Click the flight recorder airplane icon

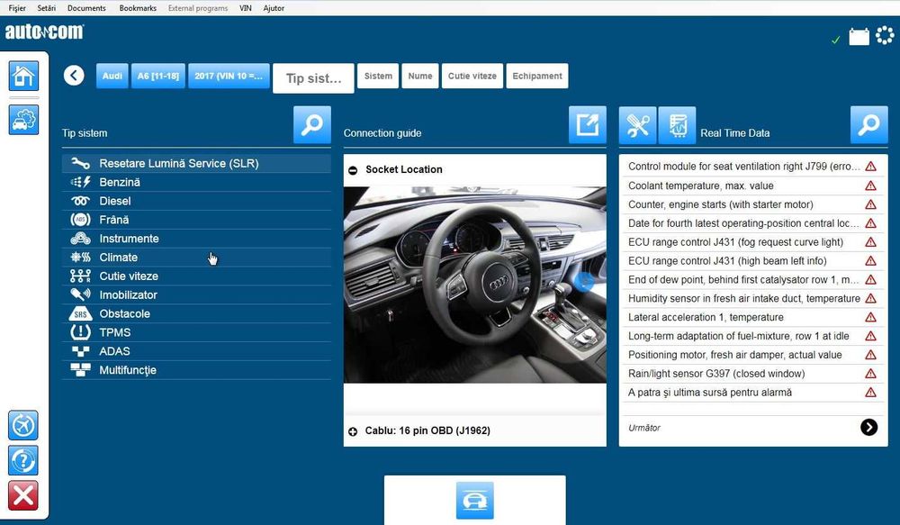point(23,426)
